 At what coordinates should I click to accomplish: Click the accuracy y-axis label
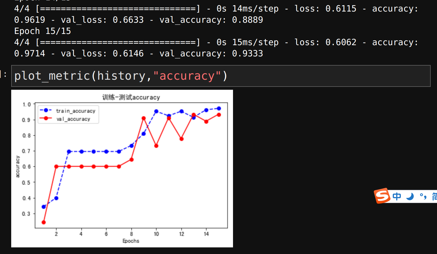(18, 167)
